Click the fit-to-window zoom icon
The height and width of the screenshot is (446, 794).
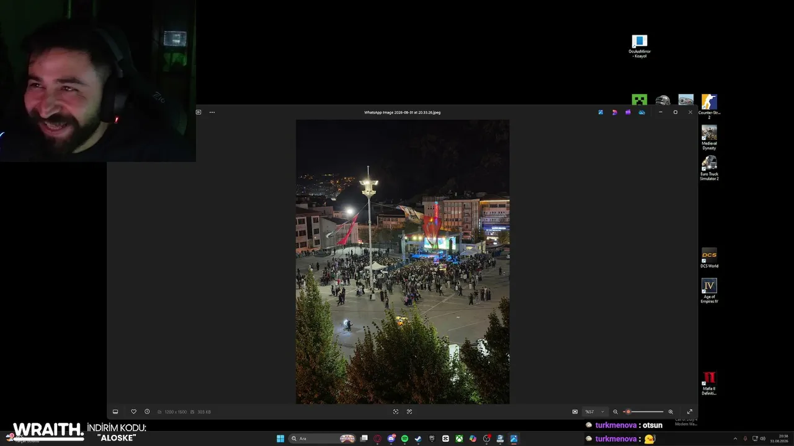tap(575, 412)
